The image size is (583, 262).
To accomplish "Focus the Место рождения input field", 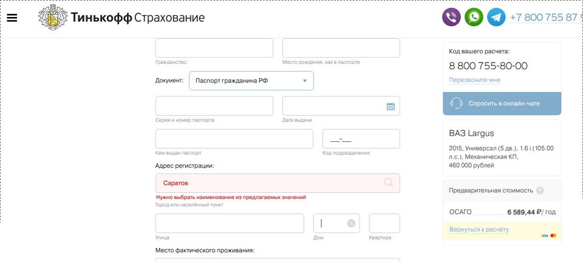I will point(341,48).
